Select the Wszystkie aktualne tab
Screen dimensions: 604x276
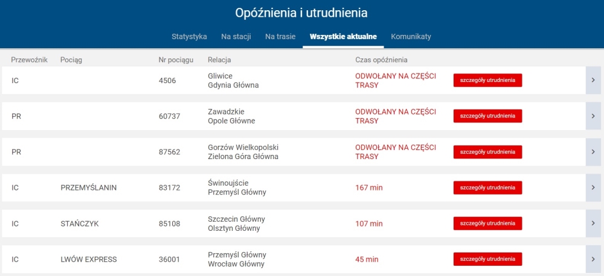click(x=343, y=37)
